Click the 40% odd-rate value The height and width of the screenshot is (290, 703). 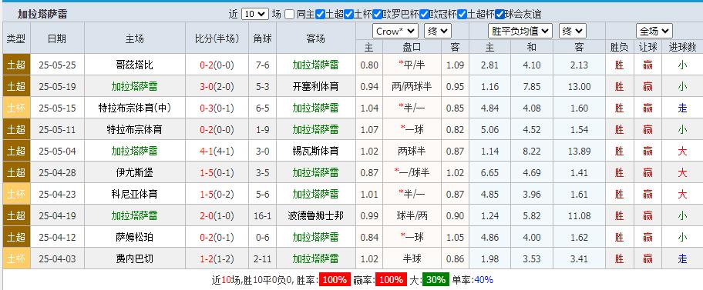tap(483, 280)
